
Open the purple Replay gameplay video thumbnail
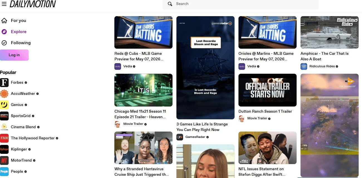(x=329, y=125)
